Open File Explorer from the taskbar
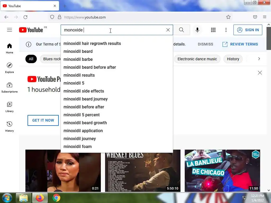This screenshot has height=203, width=271. coord(24,198)
